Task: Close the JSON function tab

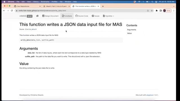Action: [x=98, y=6]
